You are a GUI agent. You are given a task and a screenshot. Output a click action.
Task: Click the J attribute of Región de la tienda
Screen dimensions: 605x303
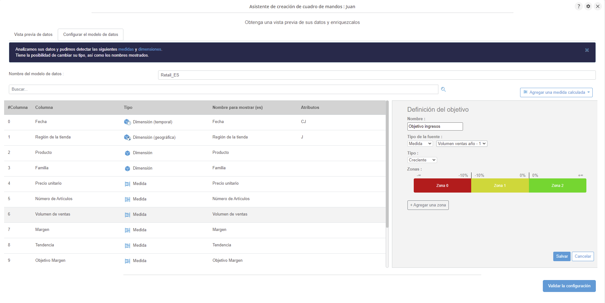[302, 137]
